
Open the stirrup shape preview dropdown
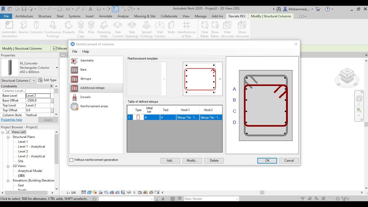click(x=220, y=79)
